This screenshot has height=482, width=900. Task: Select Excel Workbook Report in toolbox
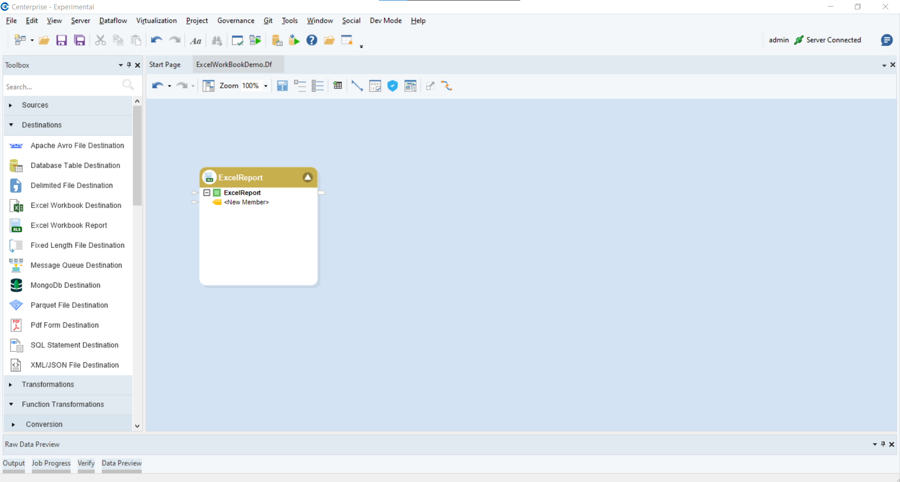point(69,225)
